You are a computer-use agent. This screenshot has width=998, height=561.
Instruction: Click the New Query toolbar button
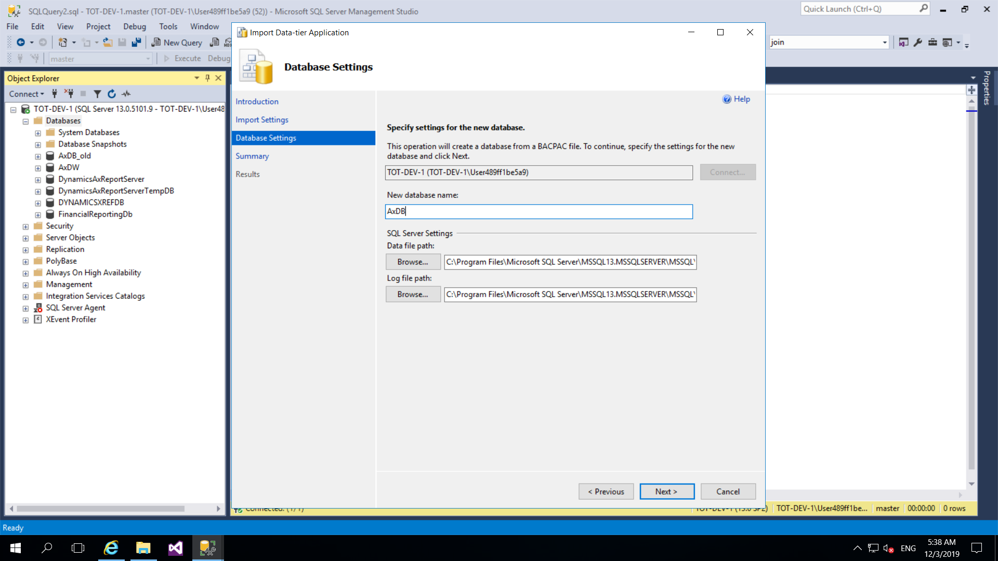click(176, 43)
